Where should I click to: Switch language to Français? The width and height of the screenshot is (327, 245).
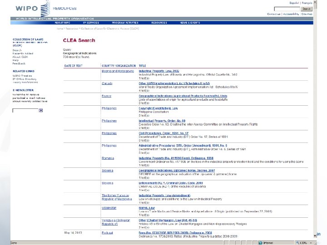[307, 3]
